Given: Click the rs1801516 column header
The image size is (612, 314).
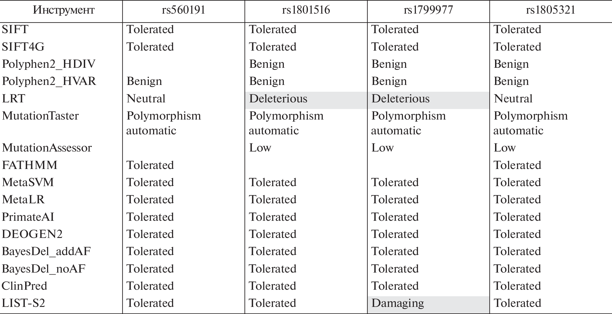Looking at the screenshot, I should tap(306, 10).
